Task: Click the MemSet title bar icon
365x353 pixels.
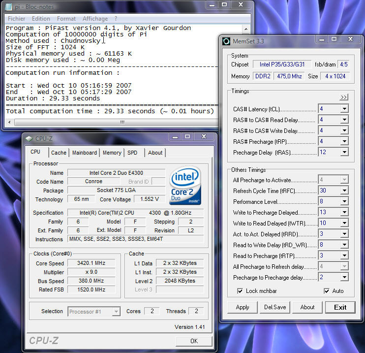Action: pyautogui.click(x=226, y=41)
